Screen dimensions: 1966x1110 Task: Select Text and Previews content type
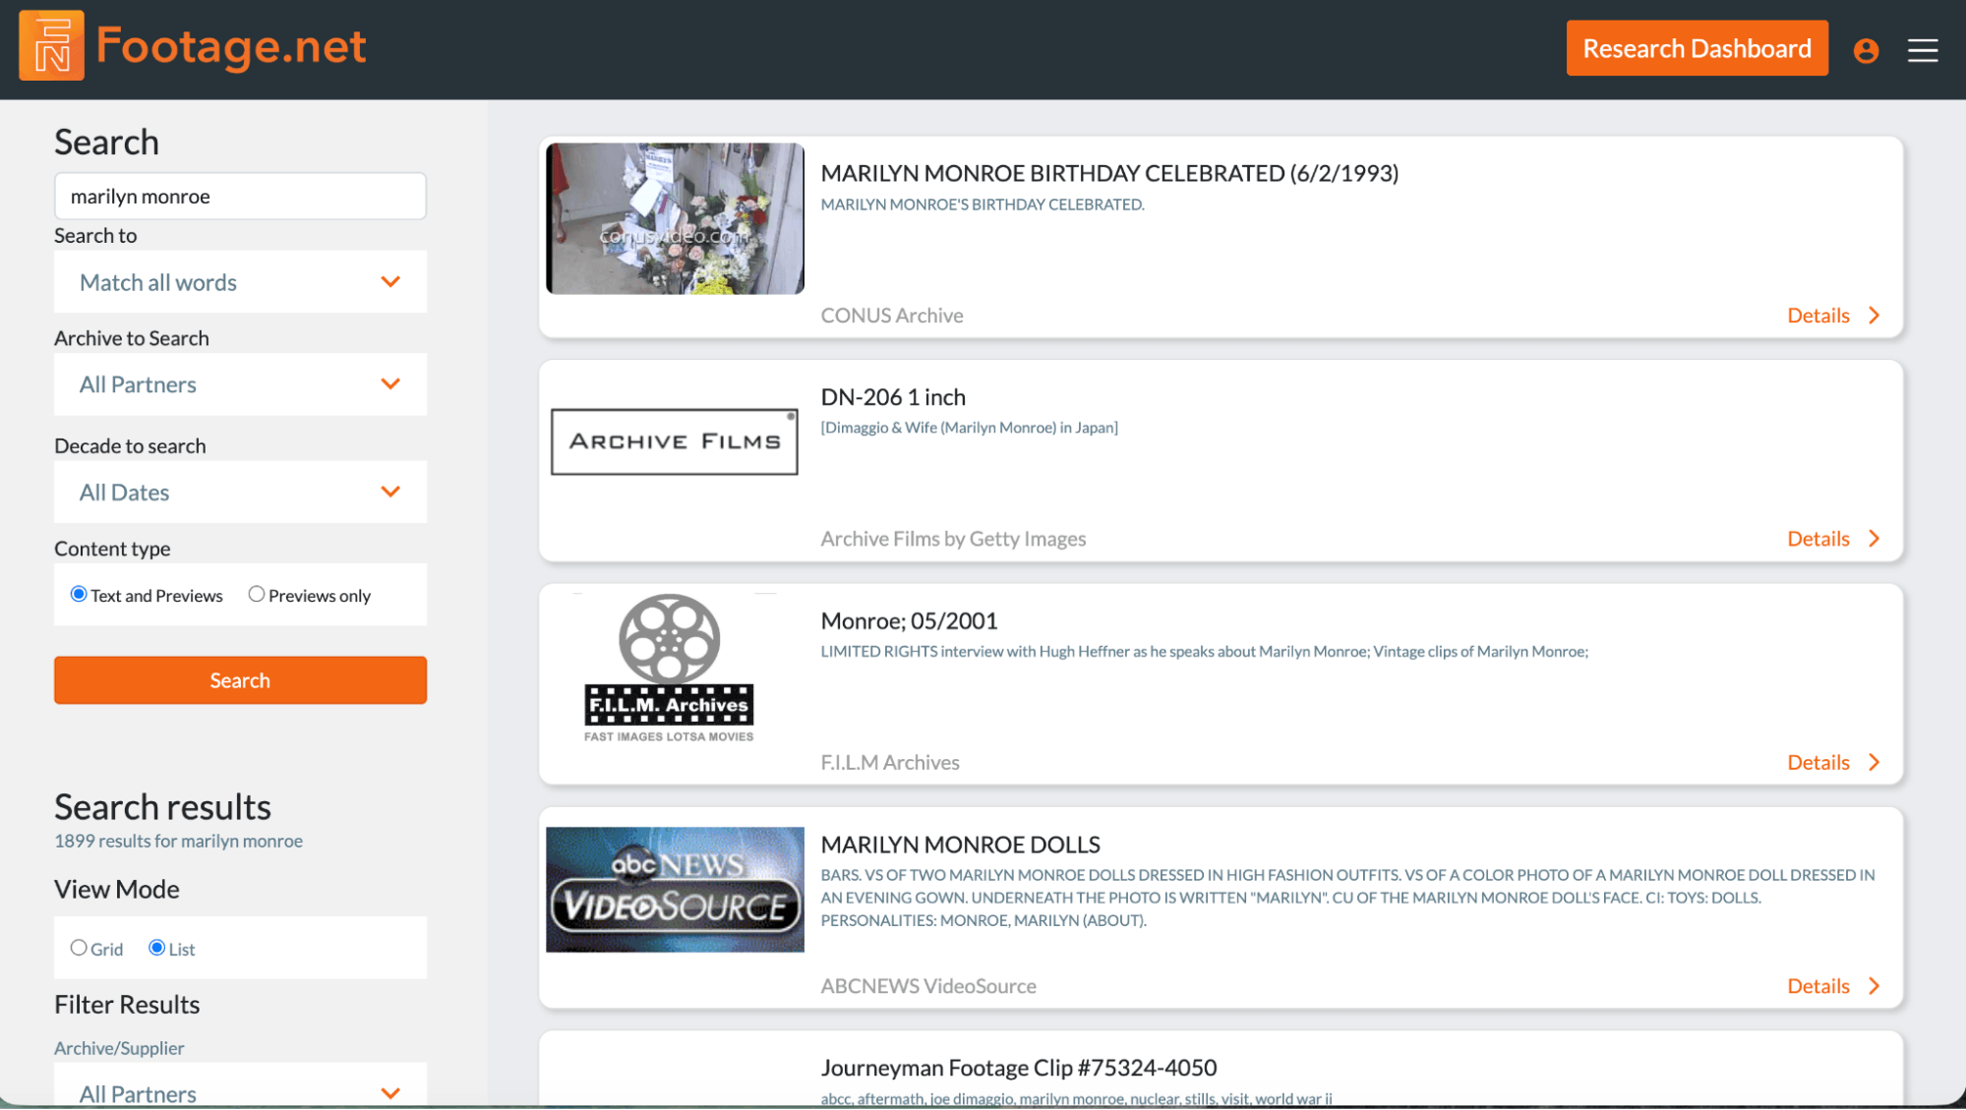coord(79,594)
